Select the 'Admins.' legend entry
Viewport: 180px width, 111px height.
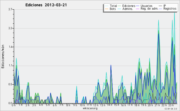[125, 9]
